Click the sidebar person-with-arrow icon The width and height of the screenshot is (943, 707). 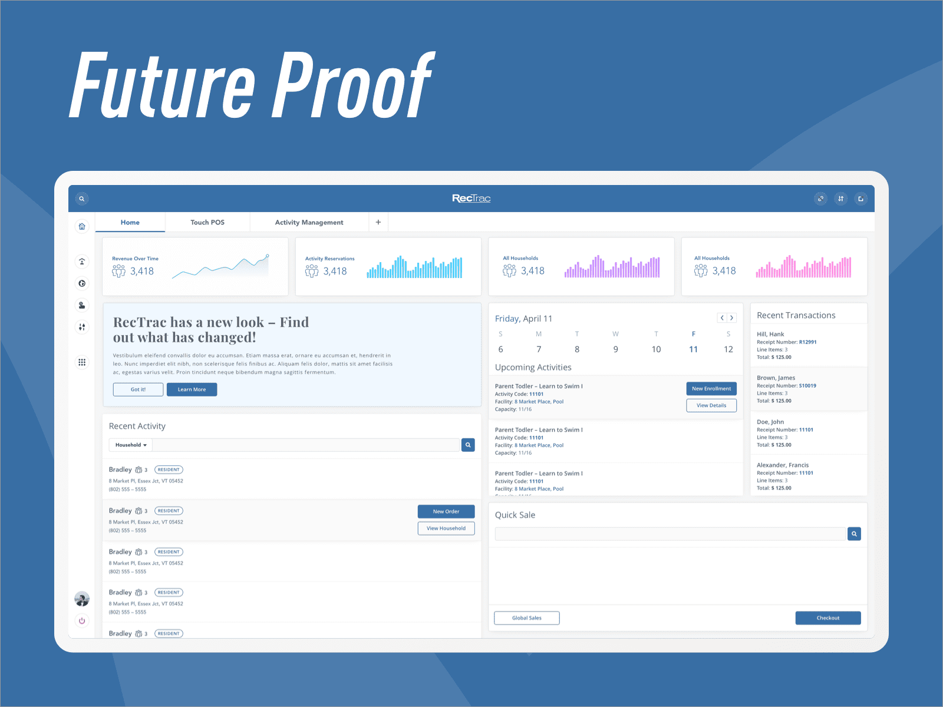click(x=82, y=262)
